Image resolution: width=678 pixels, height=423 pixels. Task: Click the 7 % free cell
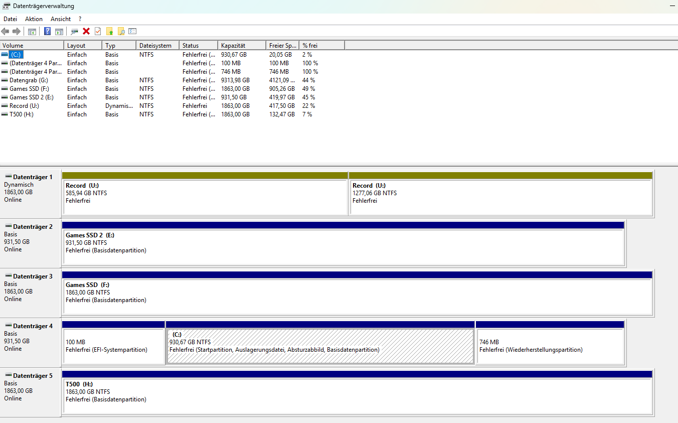pyautogui.click(x=307, y=114)
